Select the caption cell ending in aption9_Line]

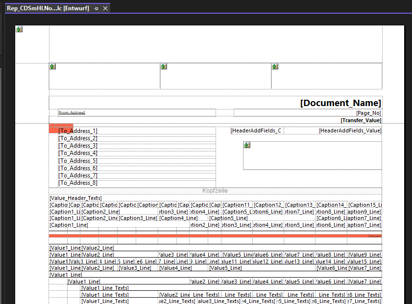(364, 212)
